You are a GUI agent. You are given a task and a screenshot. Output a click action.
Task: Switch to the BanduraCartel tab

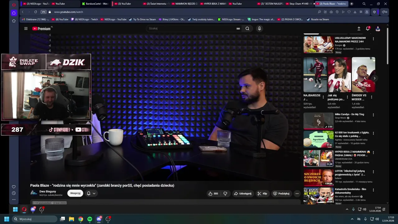(95, 4)
